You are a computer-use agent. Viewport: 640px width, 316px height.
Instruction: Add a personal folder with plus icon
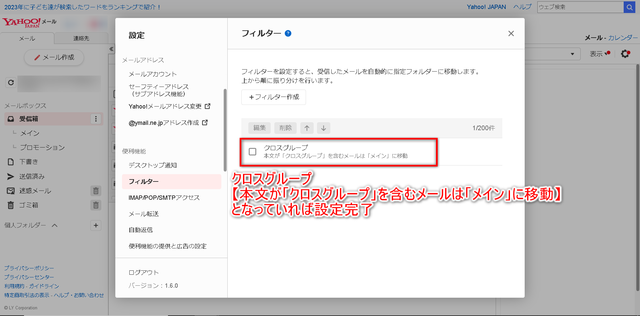[x=96, y=225]
